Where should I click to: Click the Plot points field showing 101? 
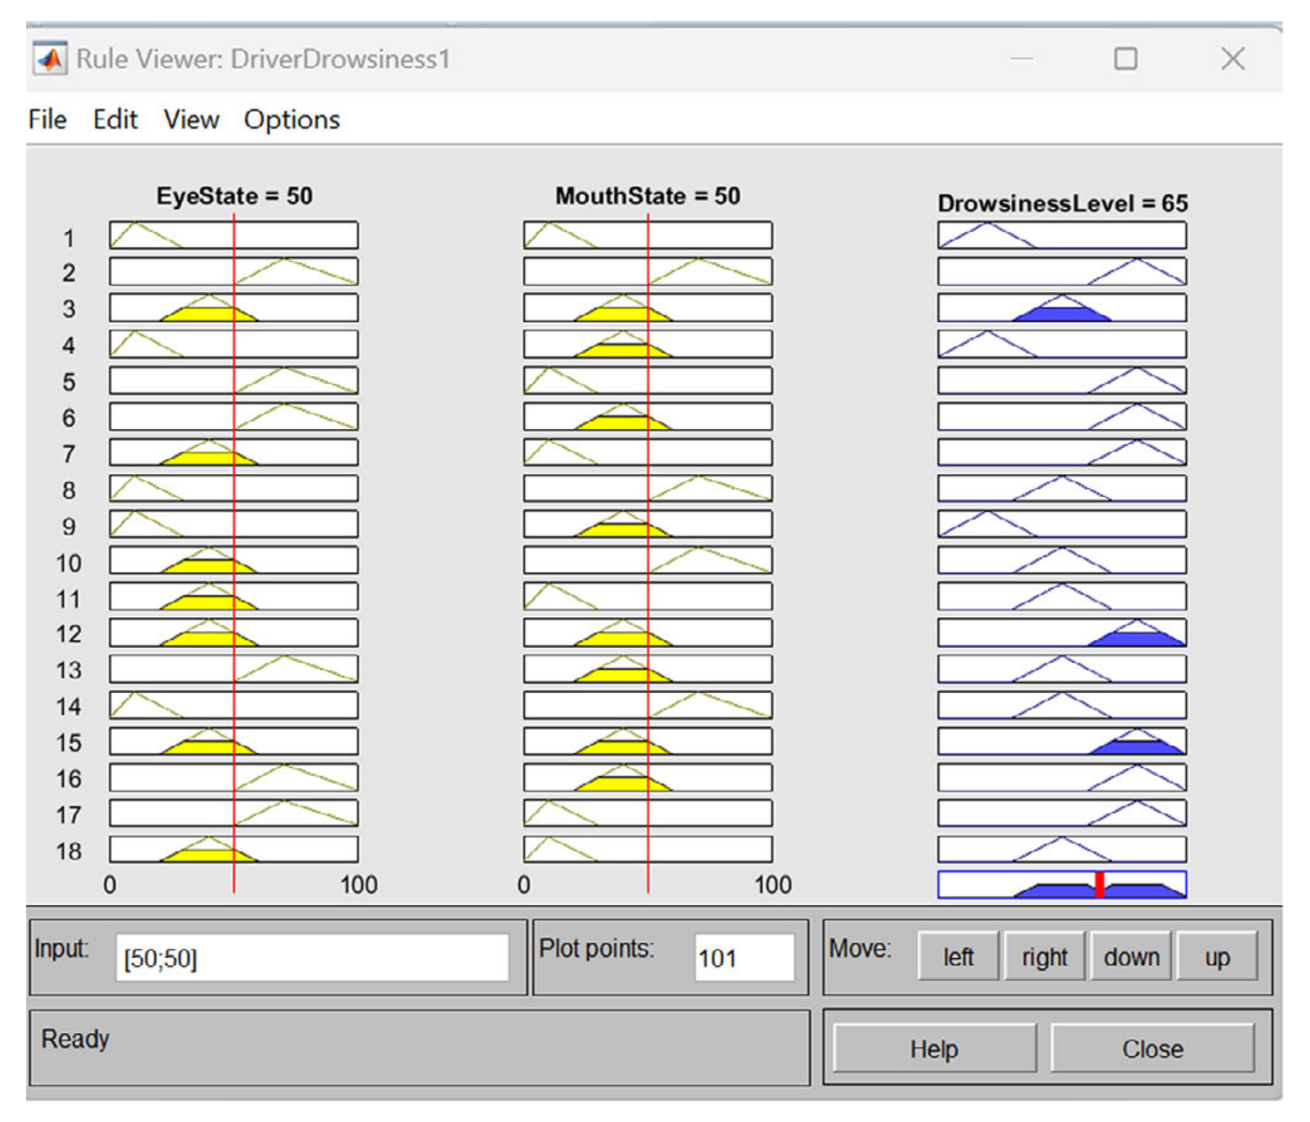[744, 958]
